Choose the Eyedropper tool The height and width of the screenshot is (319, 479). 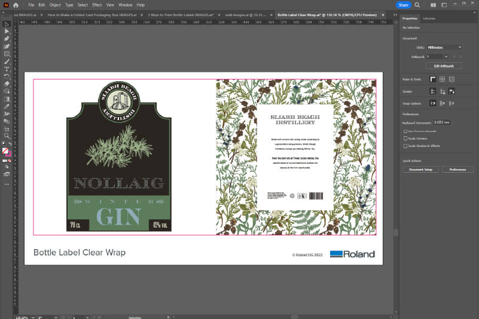7,106
